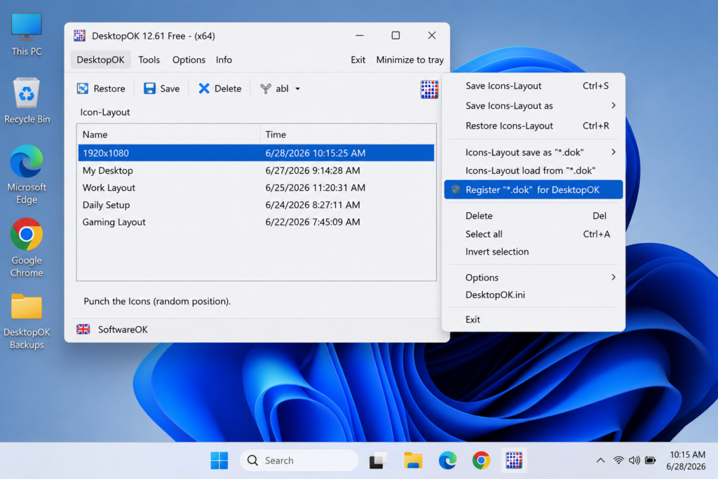Choose Delete in the context menu

[534, 216]
